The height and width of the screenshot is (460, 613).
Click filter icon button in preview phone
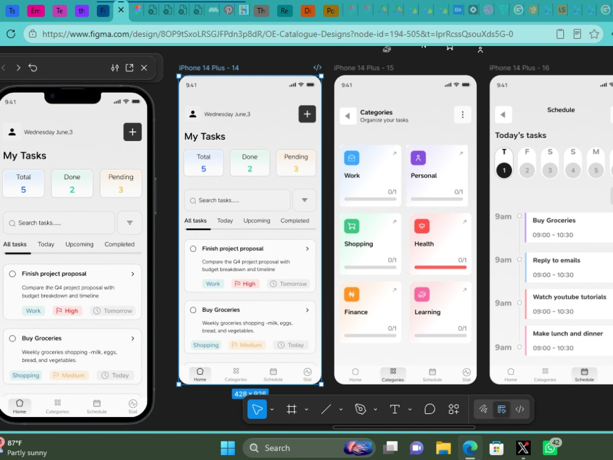click(129, 223)
